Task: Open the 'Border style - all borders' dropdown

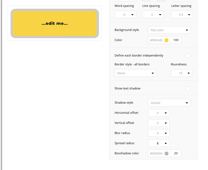Action: click(135, 73)
